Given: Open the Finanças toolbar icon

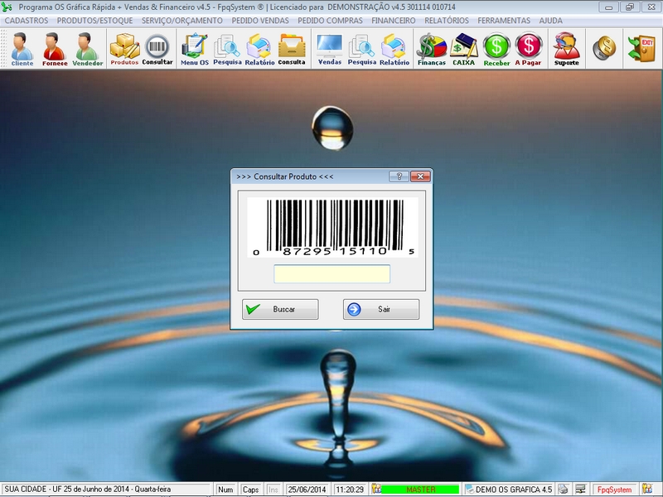Looking at the screenshot, I should click(431, 49).
